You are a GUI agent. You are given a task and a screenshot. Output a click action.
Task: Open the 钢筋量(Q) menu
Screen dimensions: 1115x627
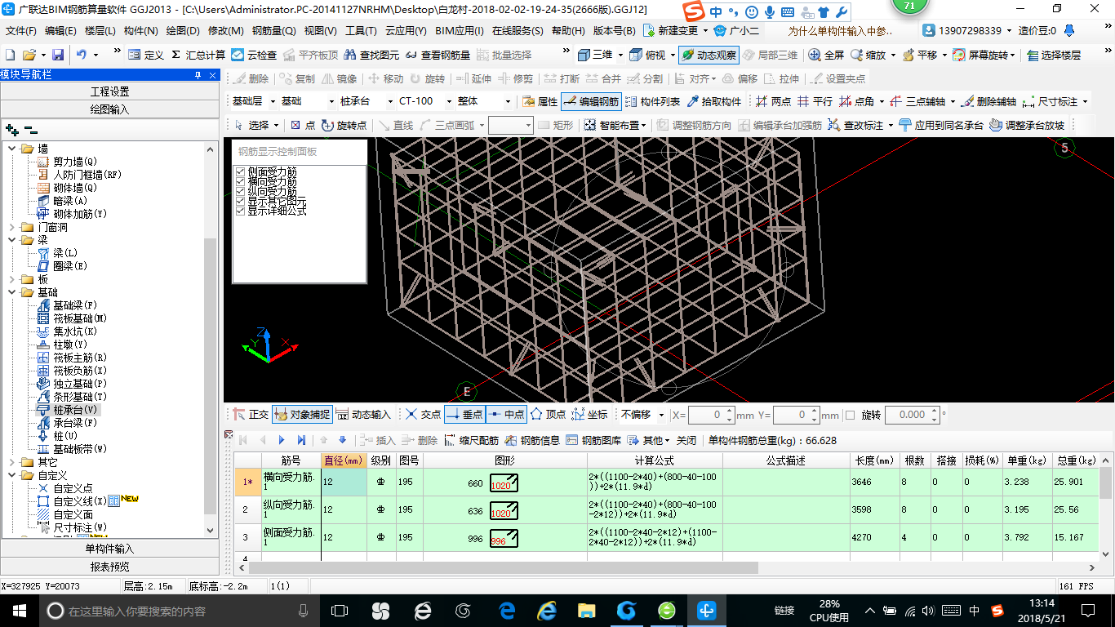[x=274, y=30]
